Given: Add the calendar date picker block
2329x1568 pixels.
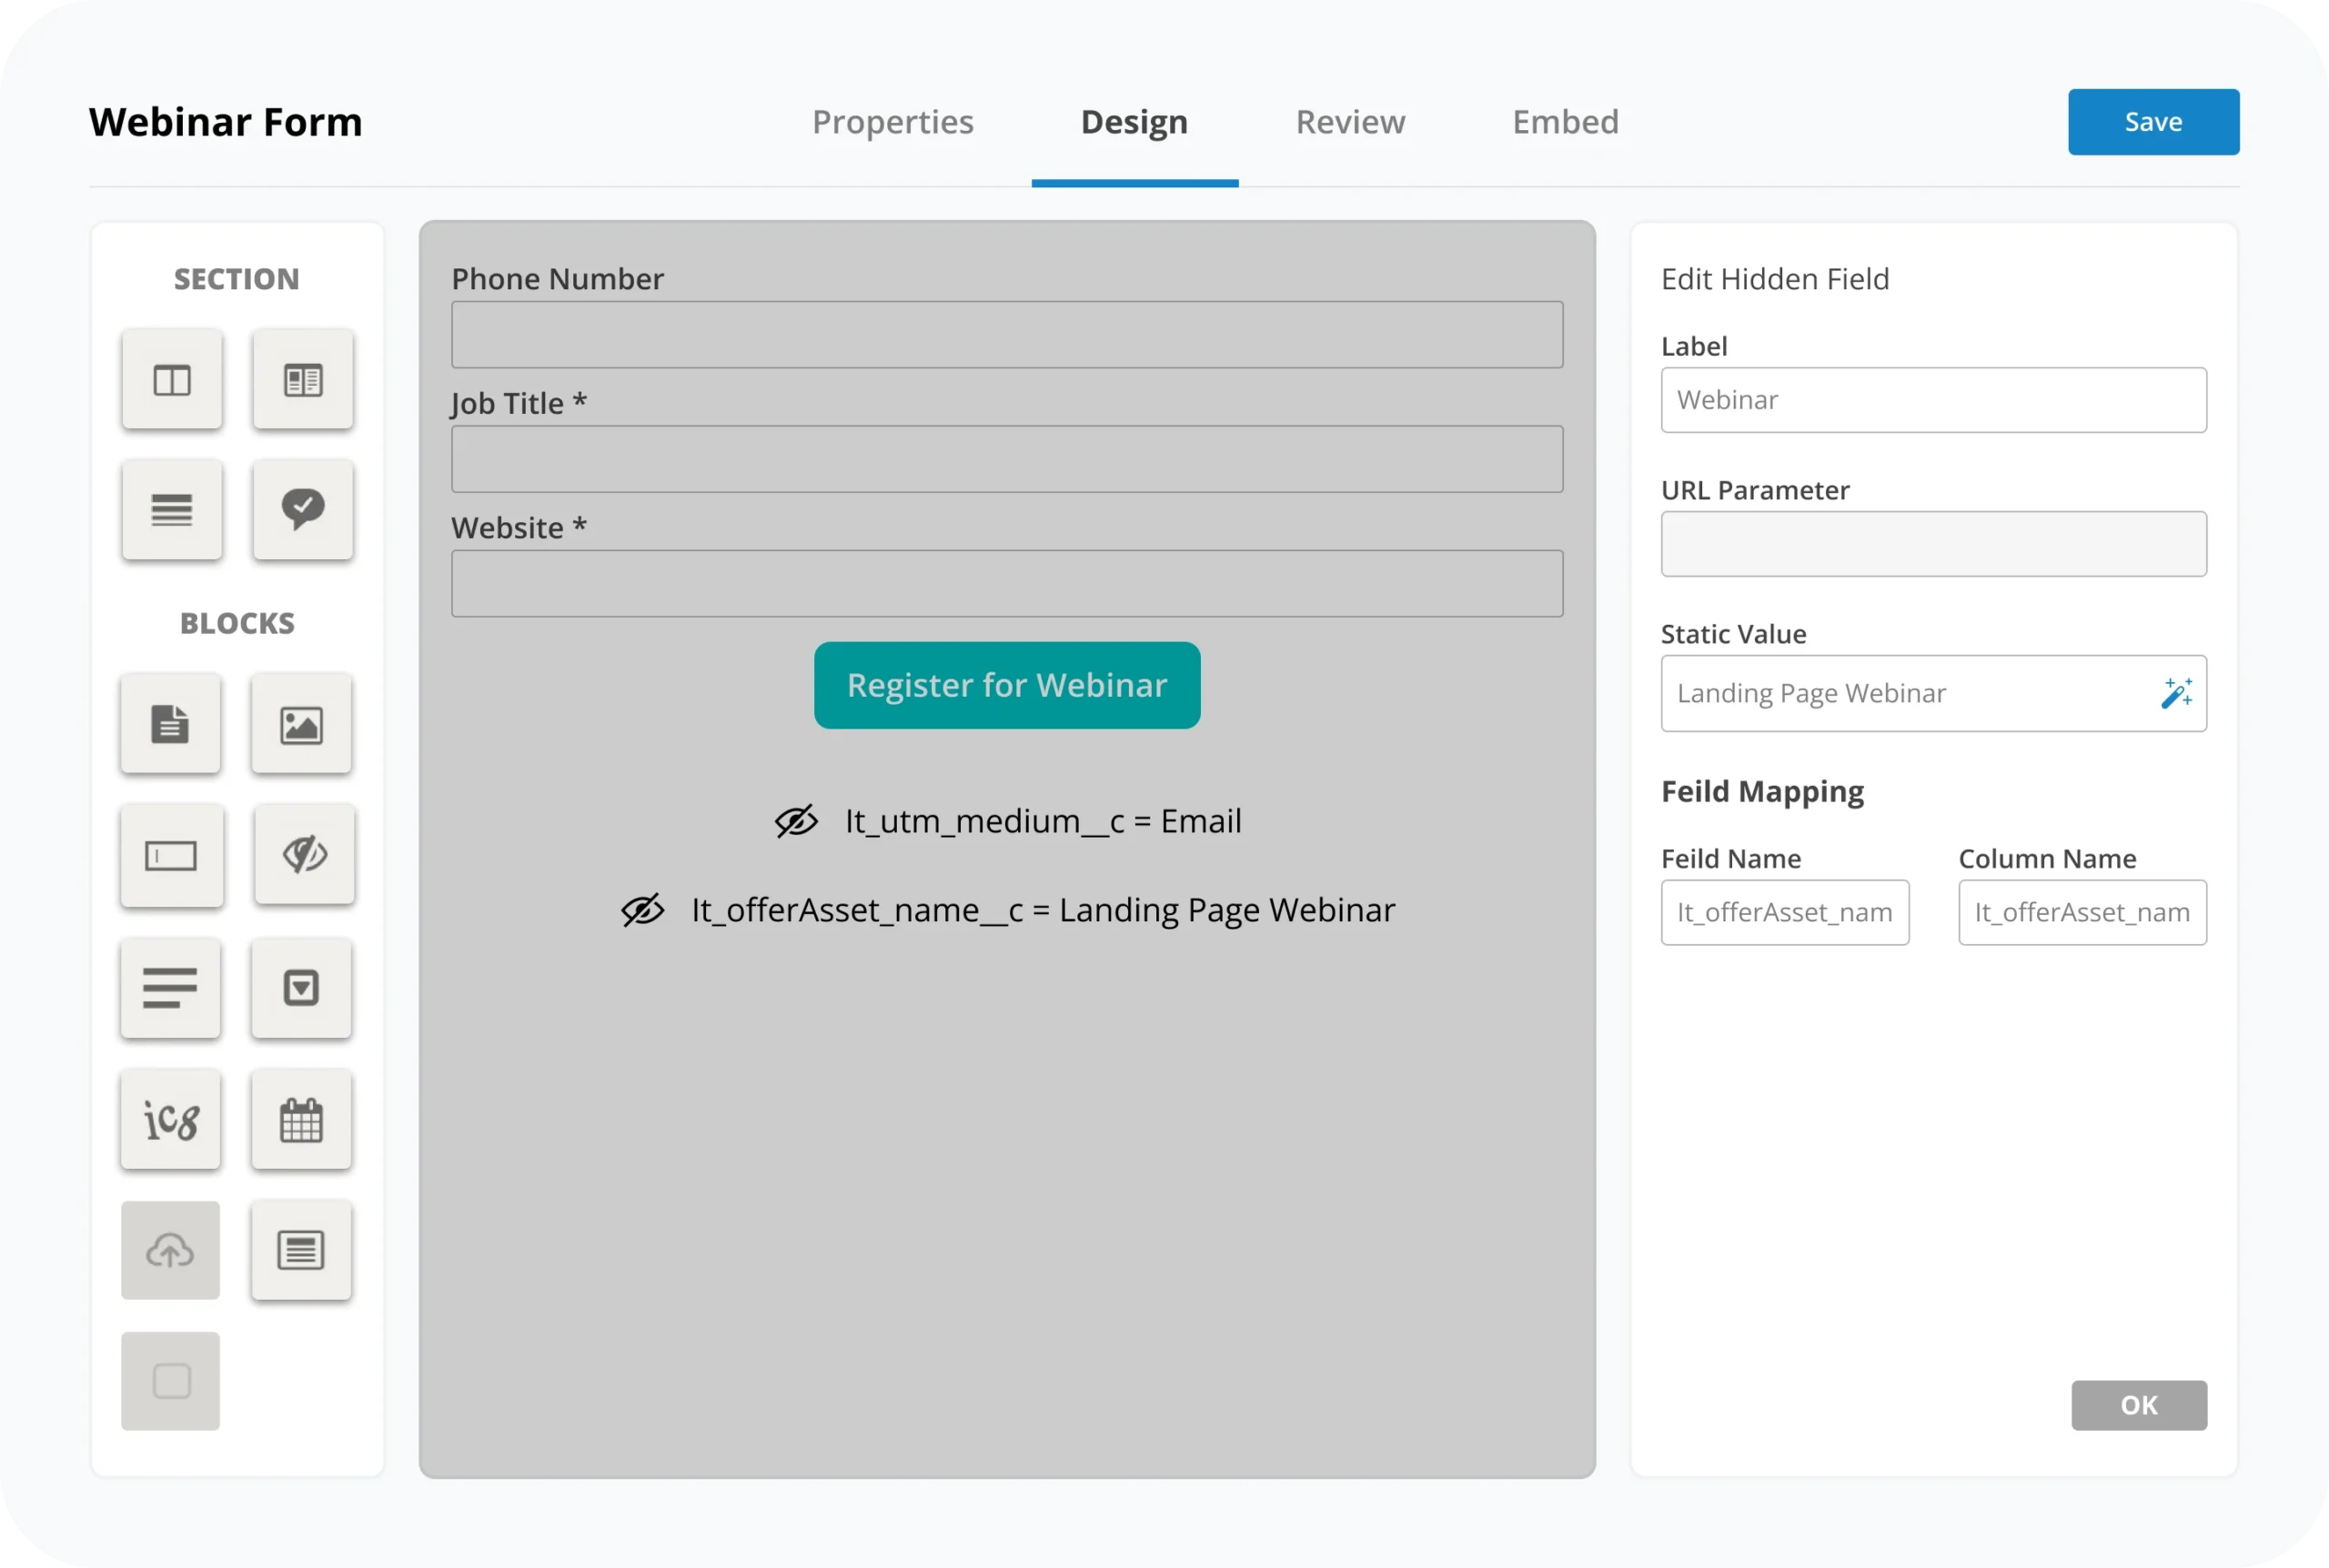Looking at the screenshot, I should pyautogui.click(x=301, y=1120).
